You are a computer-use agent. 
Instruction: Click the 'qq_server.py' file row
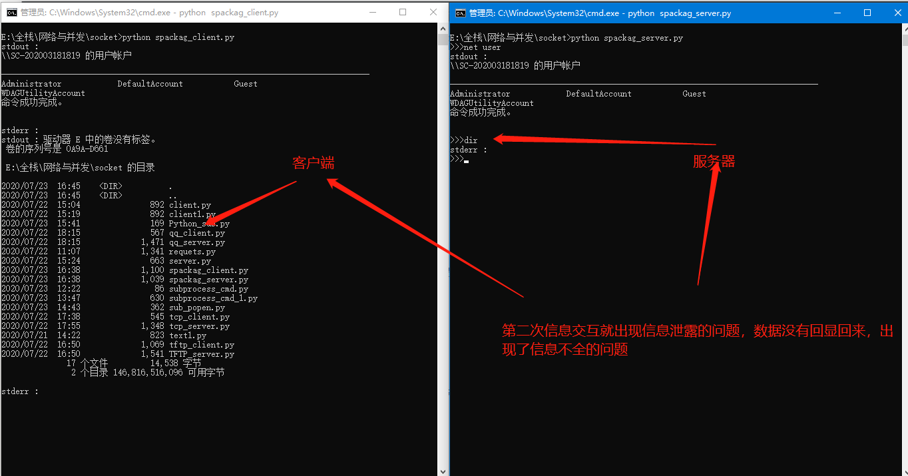(x=113, y=242)
